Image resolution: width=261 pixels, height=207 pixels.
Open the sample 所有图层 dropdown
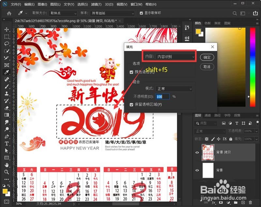pos(112,13)
